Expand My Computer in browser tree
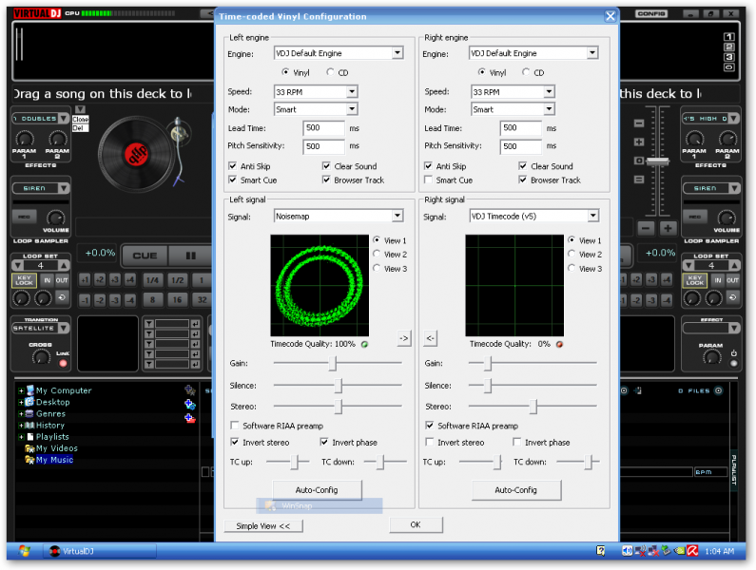 coord(21,390)
